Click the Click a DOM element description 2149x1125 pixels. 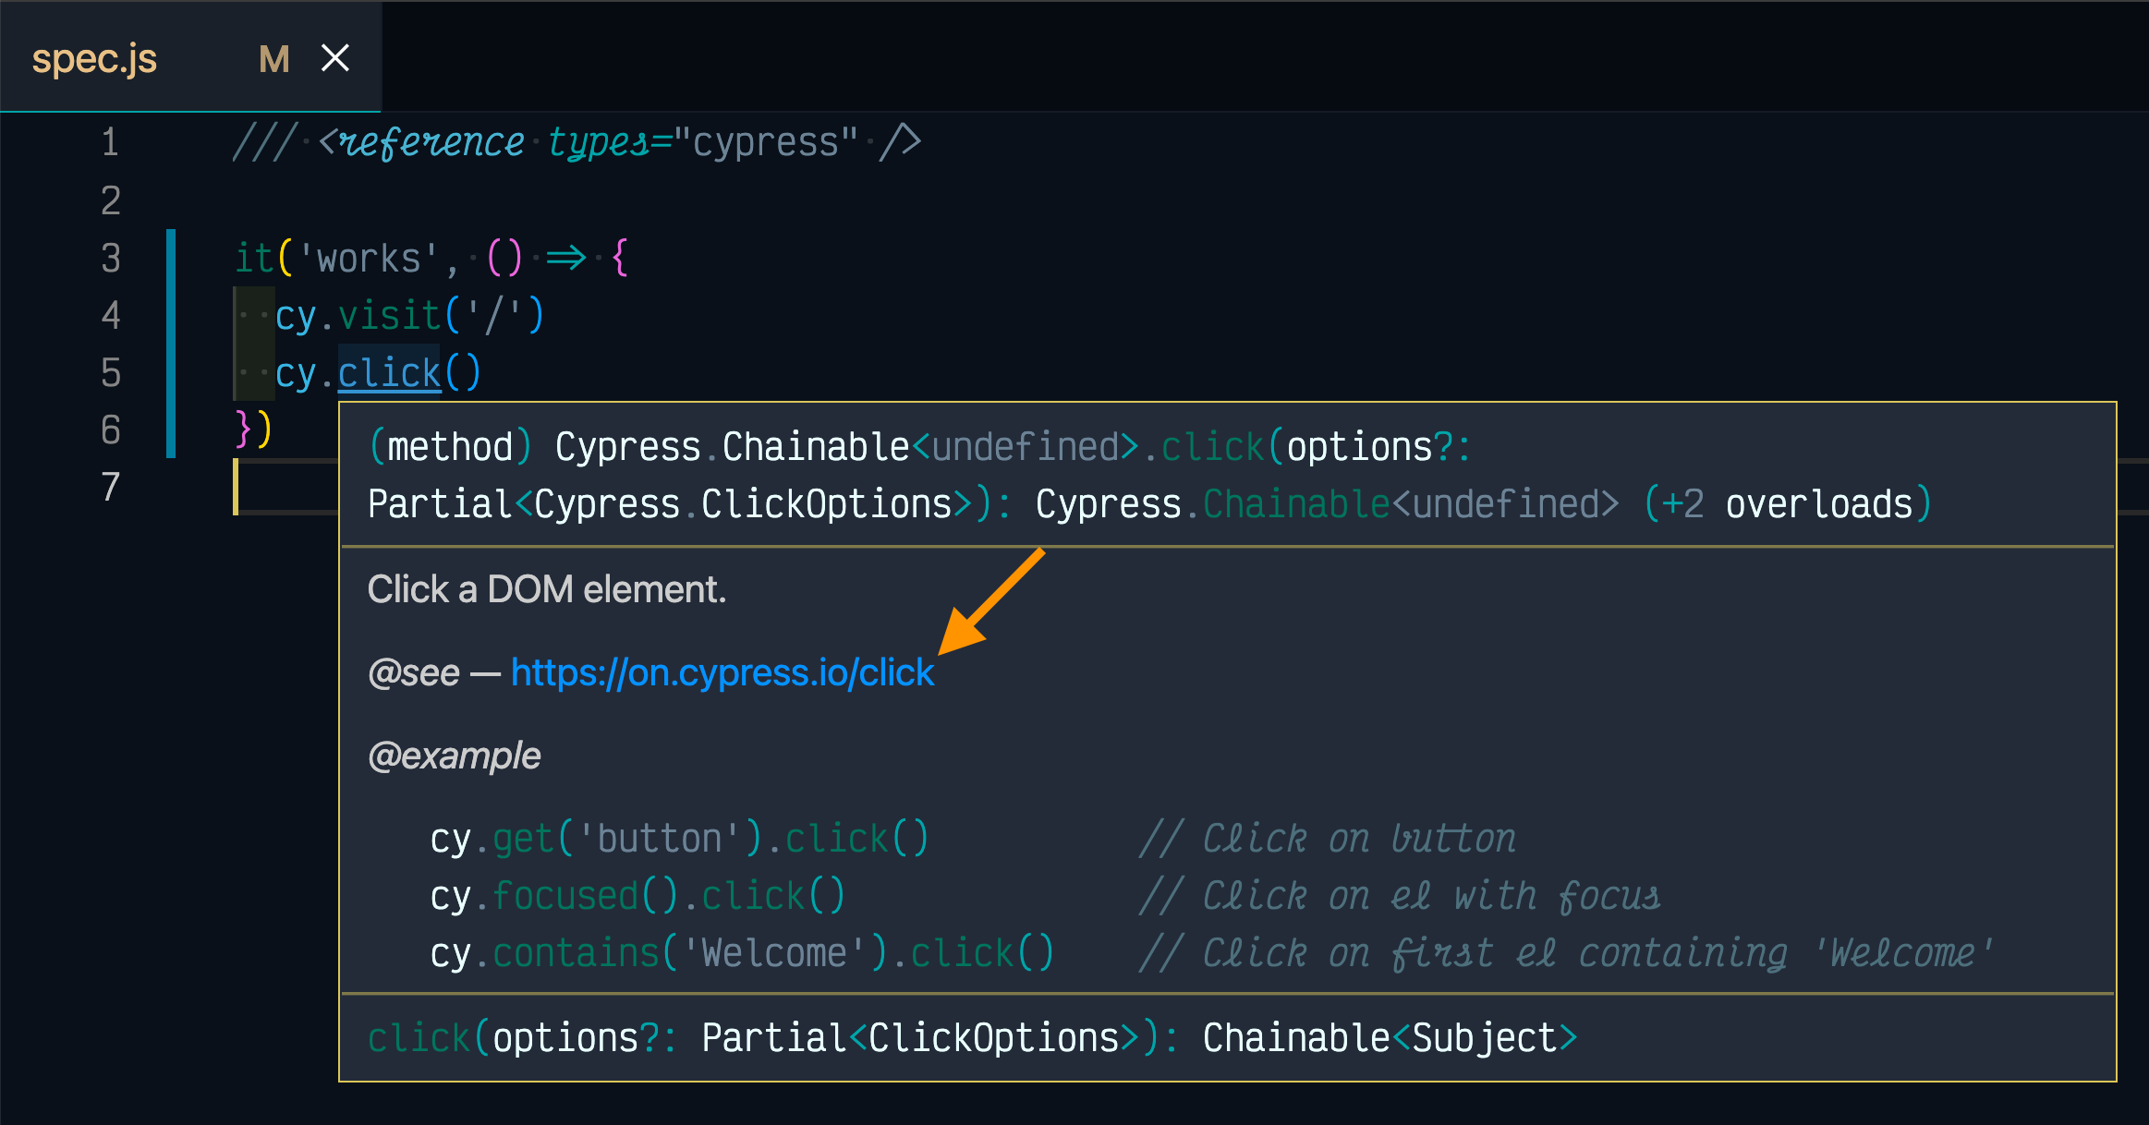click(547, 589)
